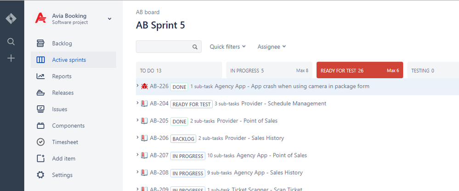Click the AB board breadcrumb
Image resolution: width=459 pixels, height=191 pixels.
(x=147, y=12)
